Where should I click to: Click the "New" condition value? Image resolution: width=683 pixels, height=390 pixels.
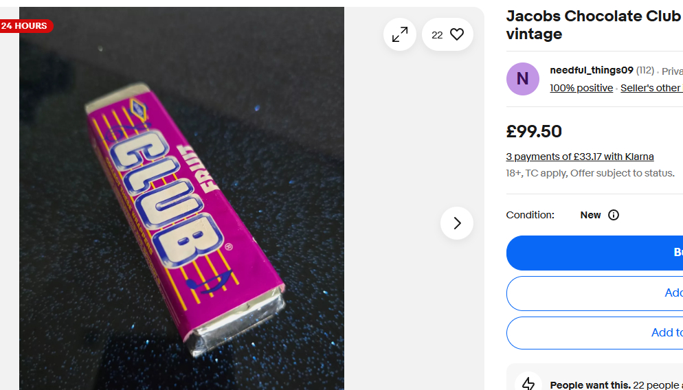[590, 215]
